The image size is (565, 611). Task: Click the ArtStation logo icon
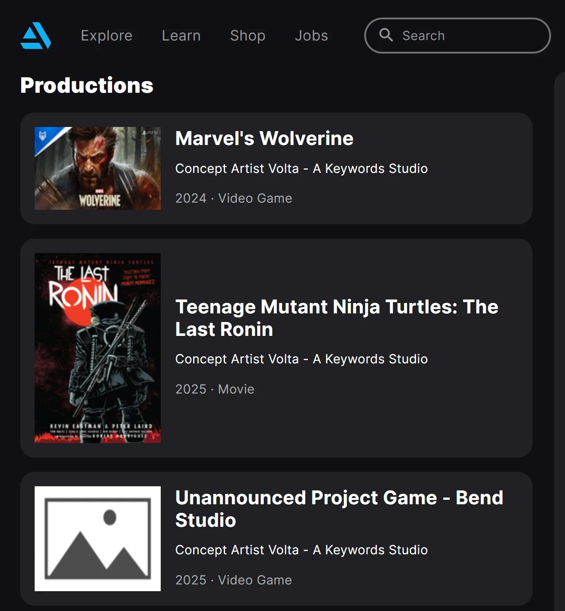tap(36, 36)
